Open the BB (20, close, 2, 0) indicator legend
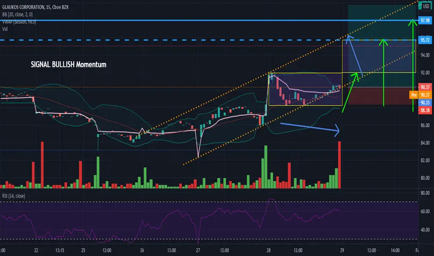The image size is (434, 256). 17,14
